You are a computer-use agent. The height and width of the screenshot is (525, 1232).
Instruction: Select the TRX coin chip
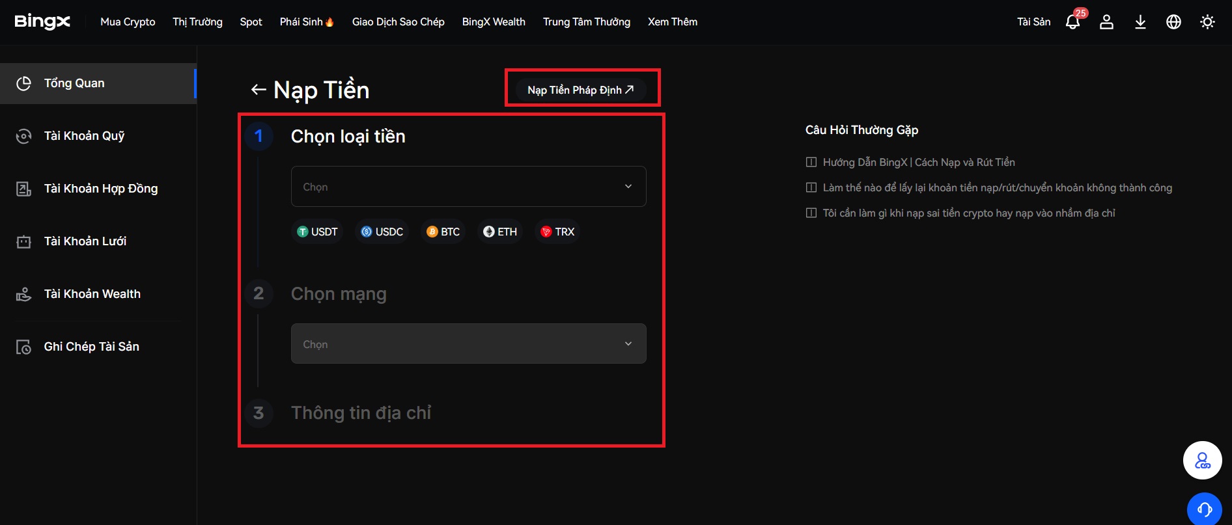(558, 232)
